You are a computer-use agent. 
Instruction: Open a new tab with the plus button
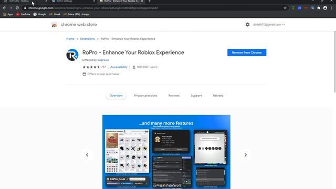point(149,1)
